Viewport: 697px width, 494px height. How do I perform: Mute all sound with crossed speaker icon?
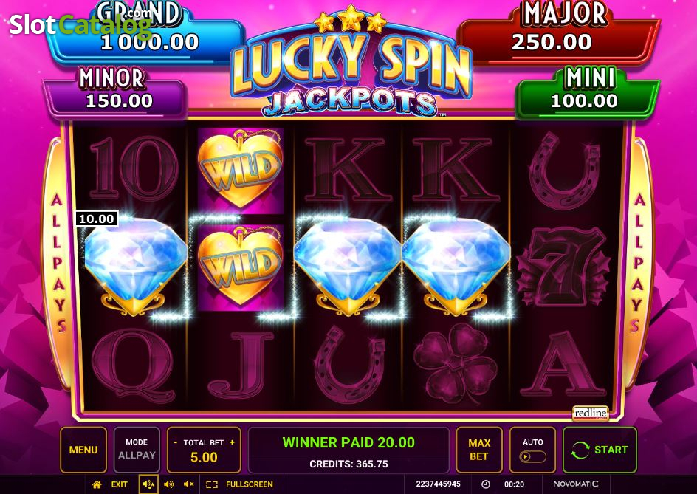pos(188,484)
